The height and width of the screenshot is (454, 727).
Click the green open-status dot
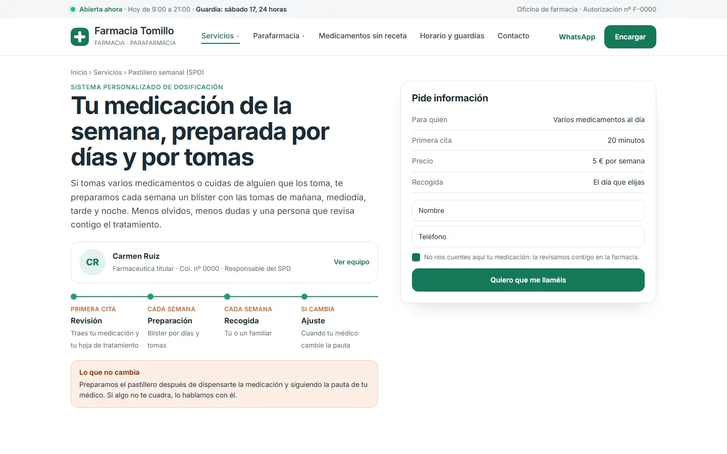pos(73,9)
